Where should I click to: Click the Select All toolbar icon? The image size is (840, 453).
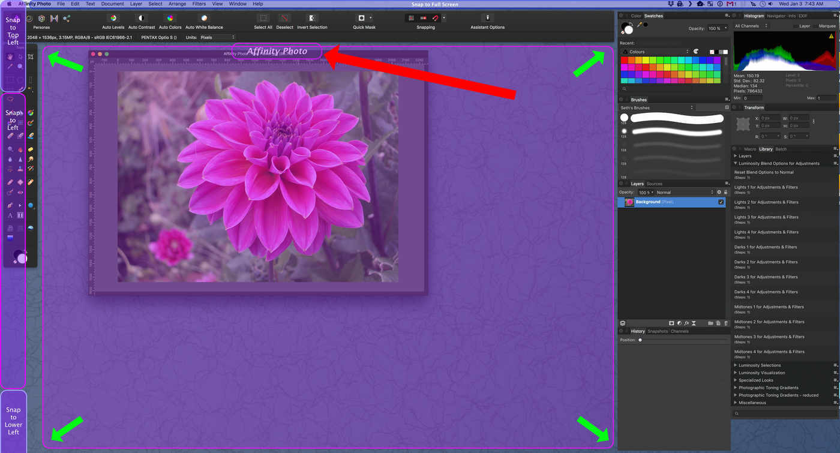point(263,19)
